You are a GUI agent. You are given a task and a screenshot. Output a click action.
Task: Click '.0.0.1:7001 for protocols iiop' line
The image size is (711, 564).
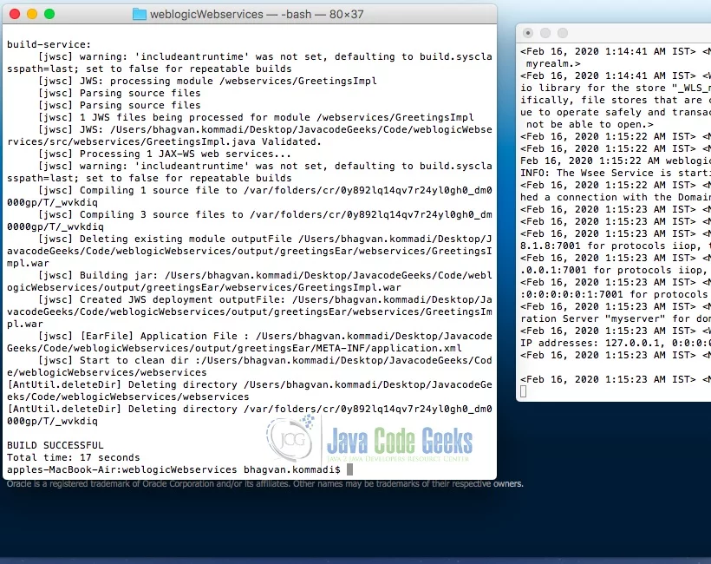coord(616,270)
